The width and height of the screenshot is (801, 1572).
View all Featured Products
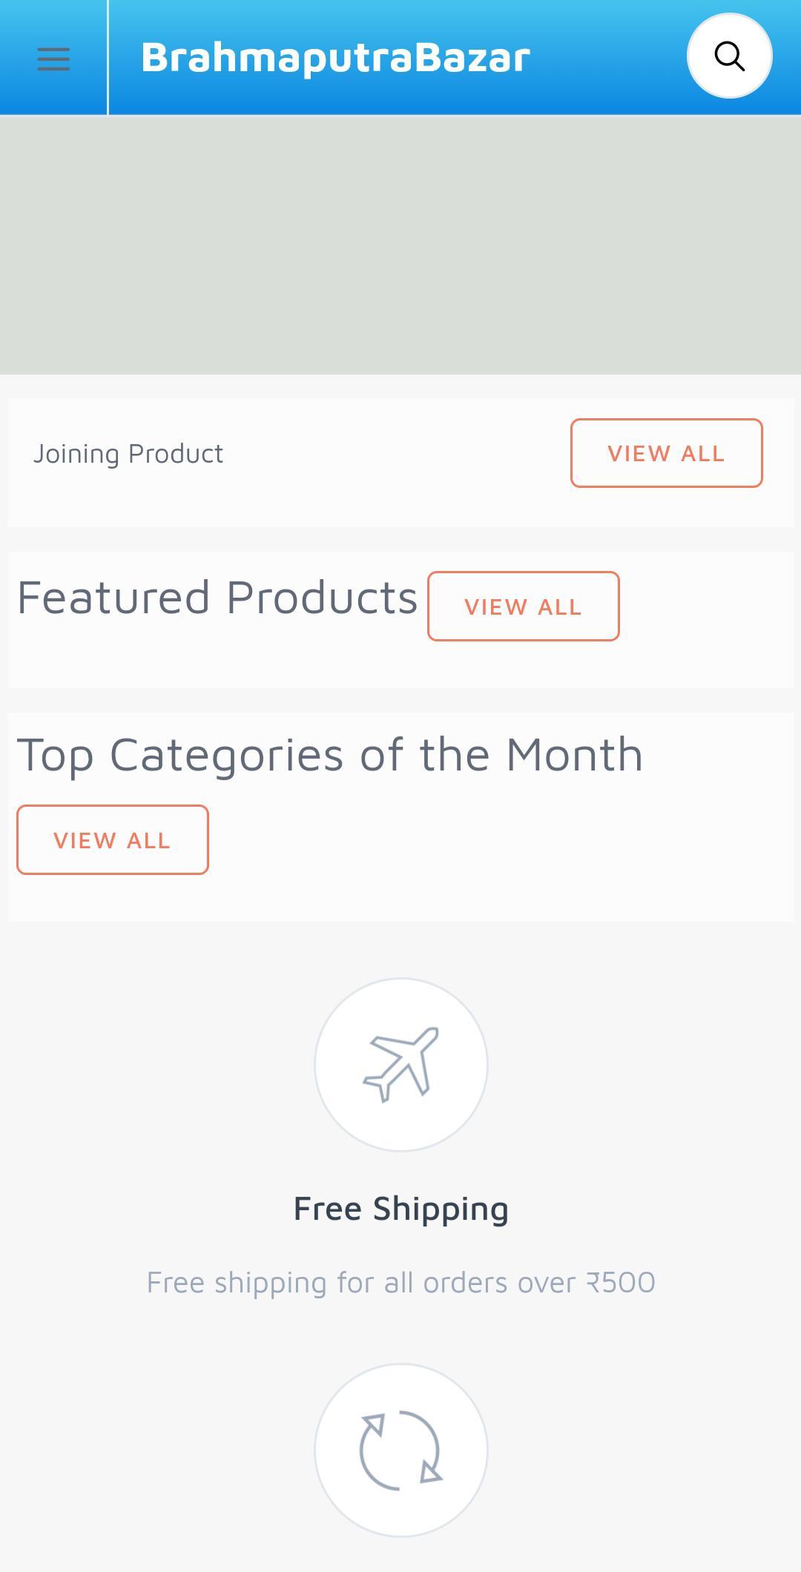click(x=523, y=607)
